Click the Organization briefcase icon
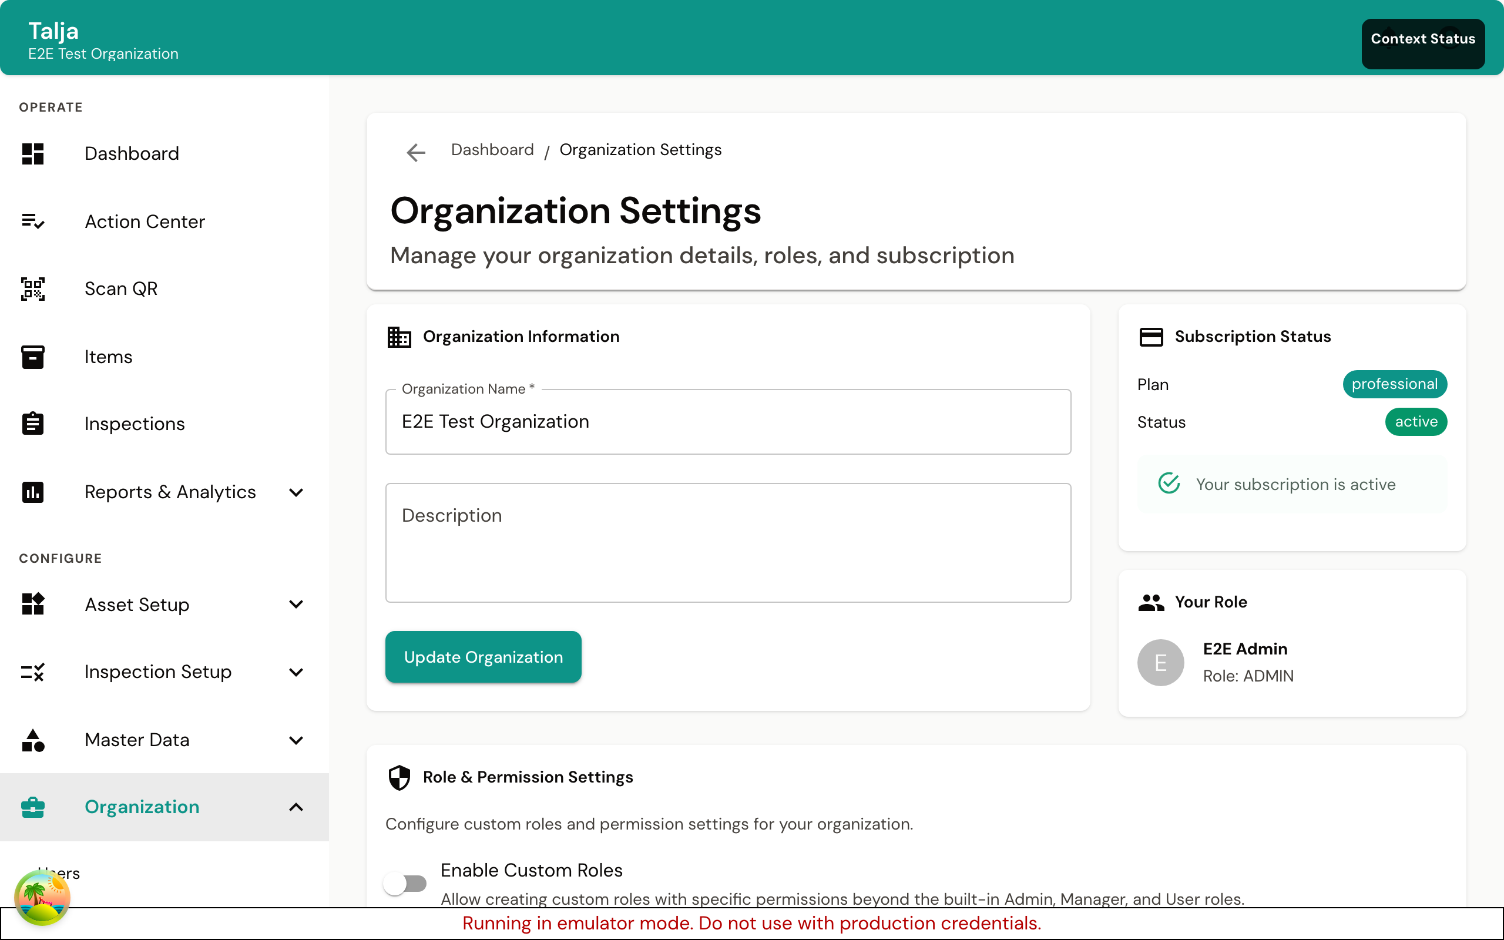 (x=33, y=807)
